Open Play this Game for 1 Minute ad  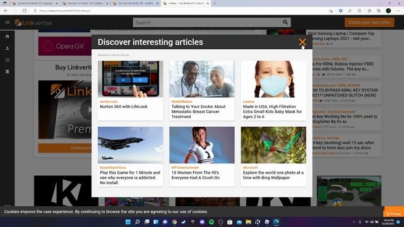130,178
